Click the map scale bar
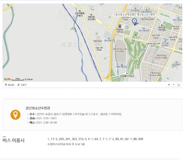This screenshot has width=184, height=161. pos(18,79)
